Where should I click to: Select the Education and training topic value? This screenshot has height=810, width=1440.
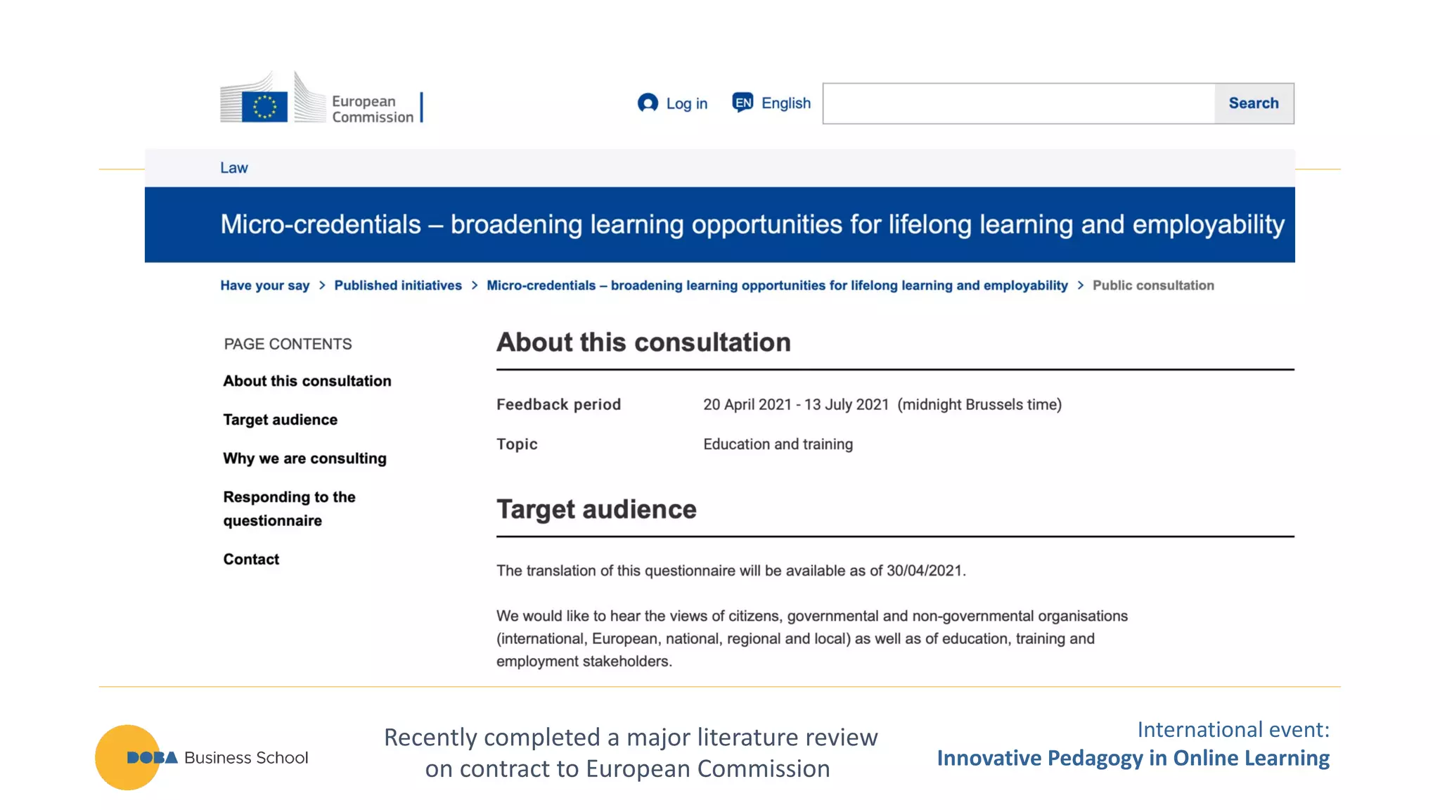coord(778,444)
